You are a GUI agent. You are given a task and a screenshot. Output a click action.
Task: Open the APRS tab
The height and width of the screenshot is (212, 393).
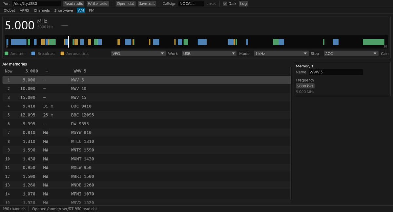click(24, 10)
